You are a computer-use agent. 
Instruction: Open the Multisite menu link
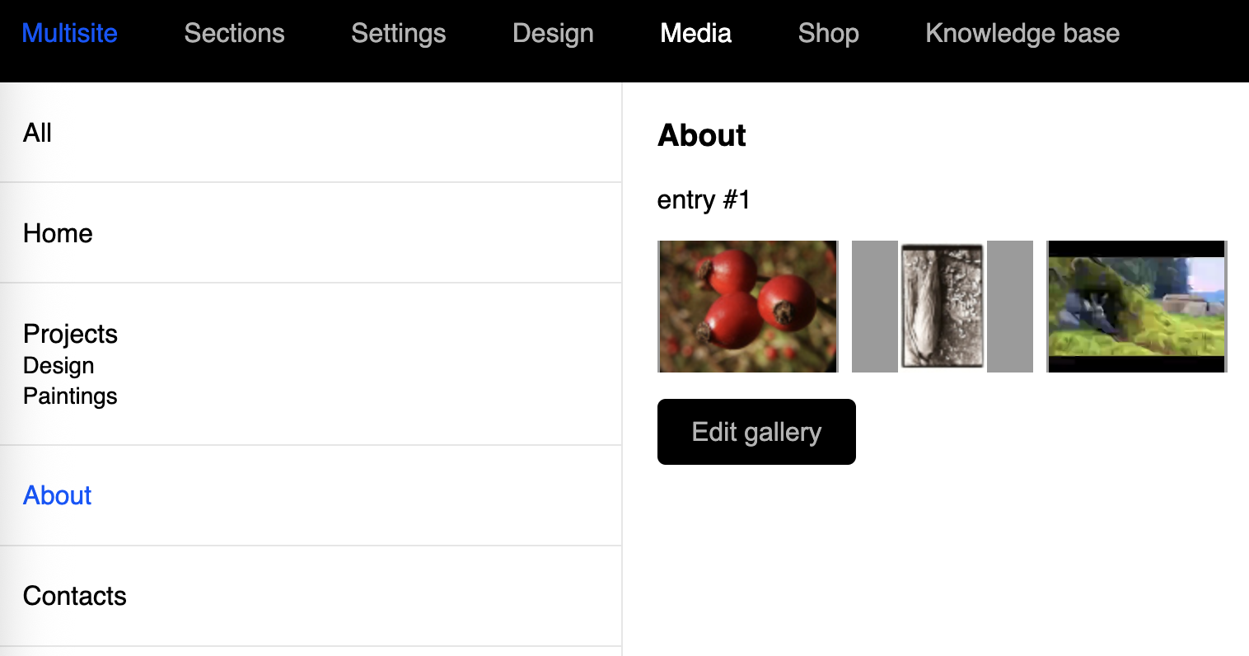pos(69,33)
